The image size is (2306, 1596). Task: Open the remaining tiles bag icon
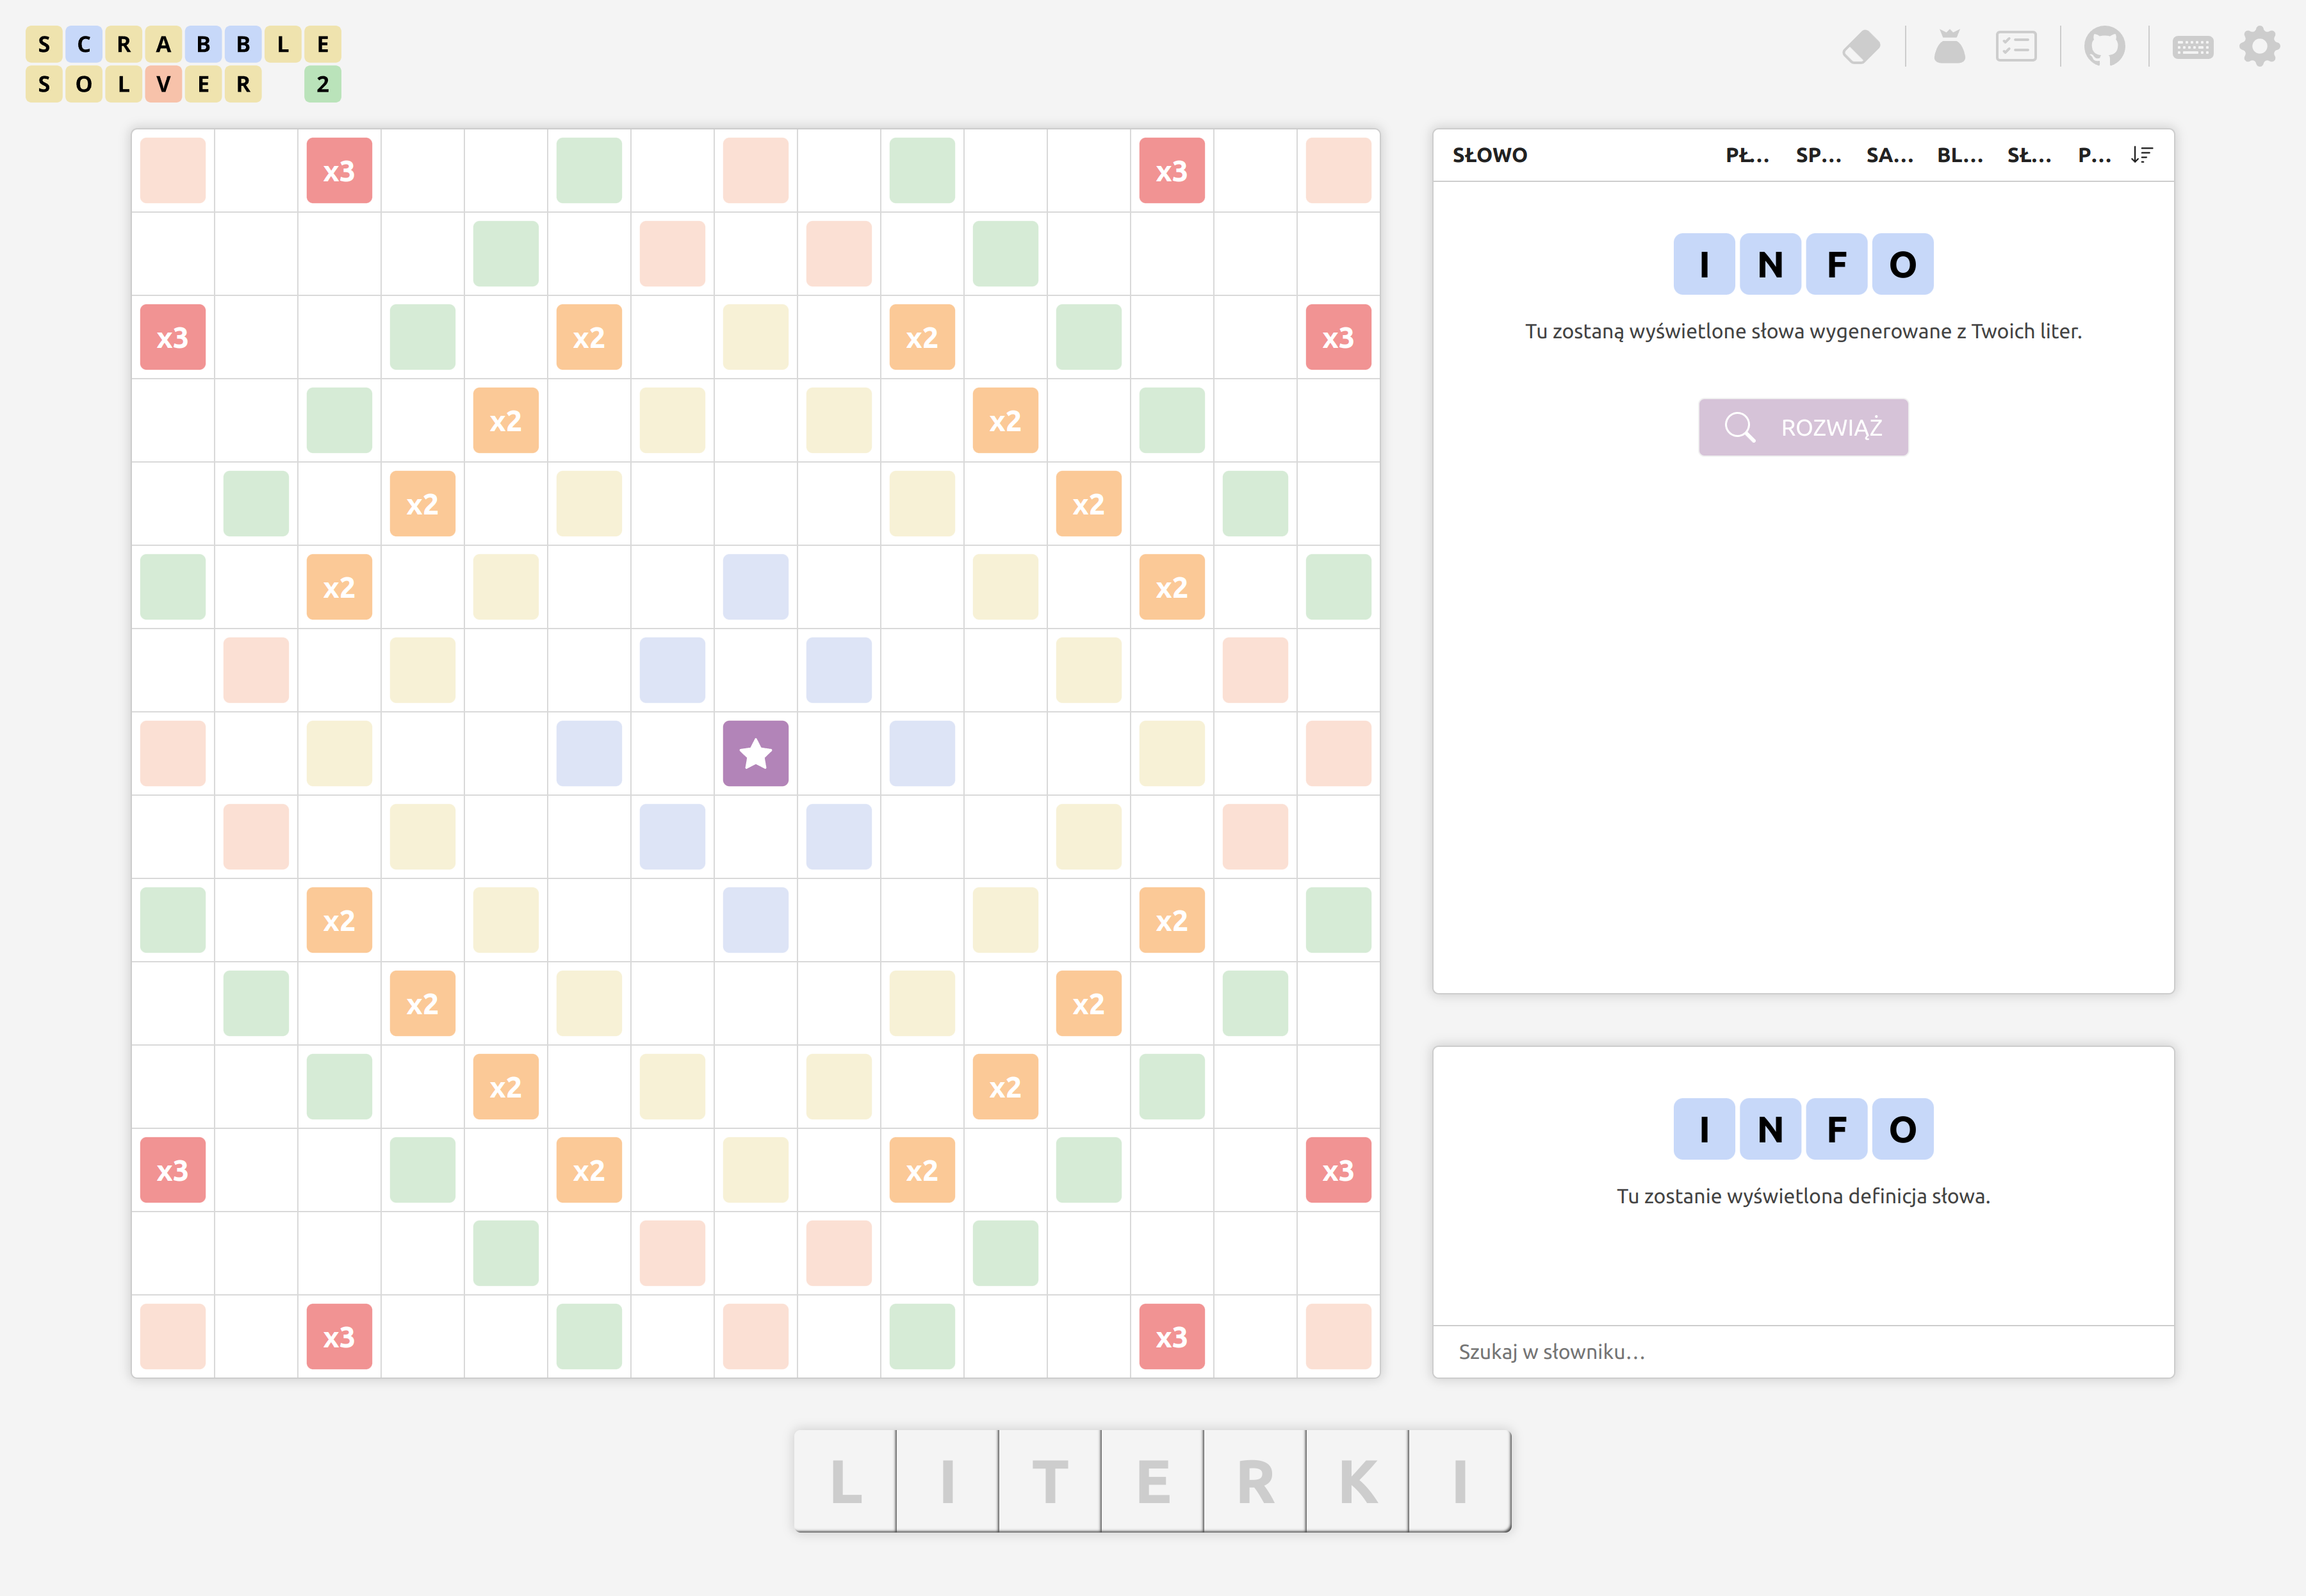(x=1948, y=47)
